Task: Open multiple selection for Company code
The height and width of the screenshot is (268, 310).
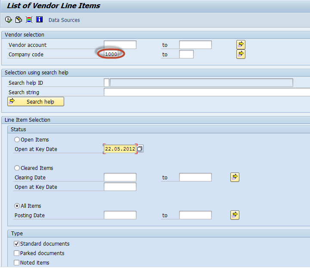Action: (x=241, y=54)
